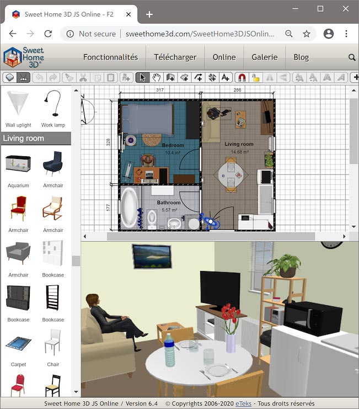This screenshot has height=409, width=359.
Task: Open the Fonctionnalités menu
Action: [x=110, y=57]
